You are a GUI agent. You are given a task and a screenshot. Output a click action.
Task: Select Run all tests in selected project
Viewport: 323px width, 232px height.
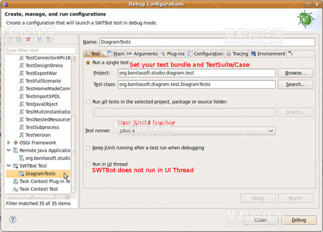[88, 102]
